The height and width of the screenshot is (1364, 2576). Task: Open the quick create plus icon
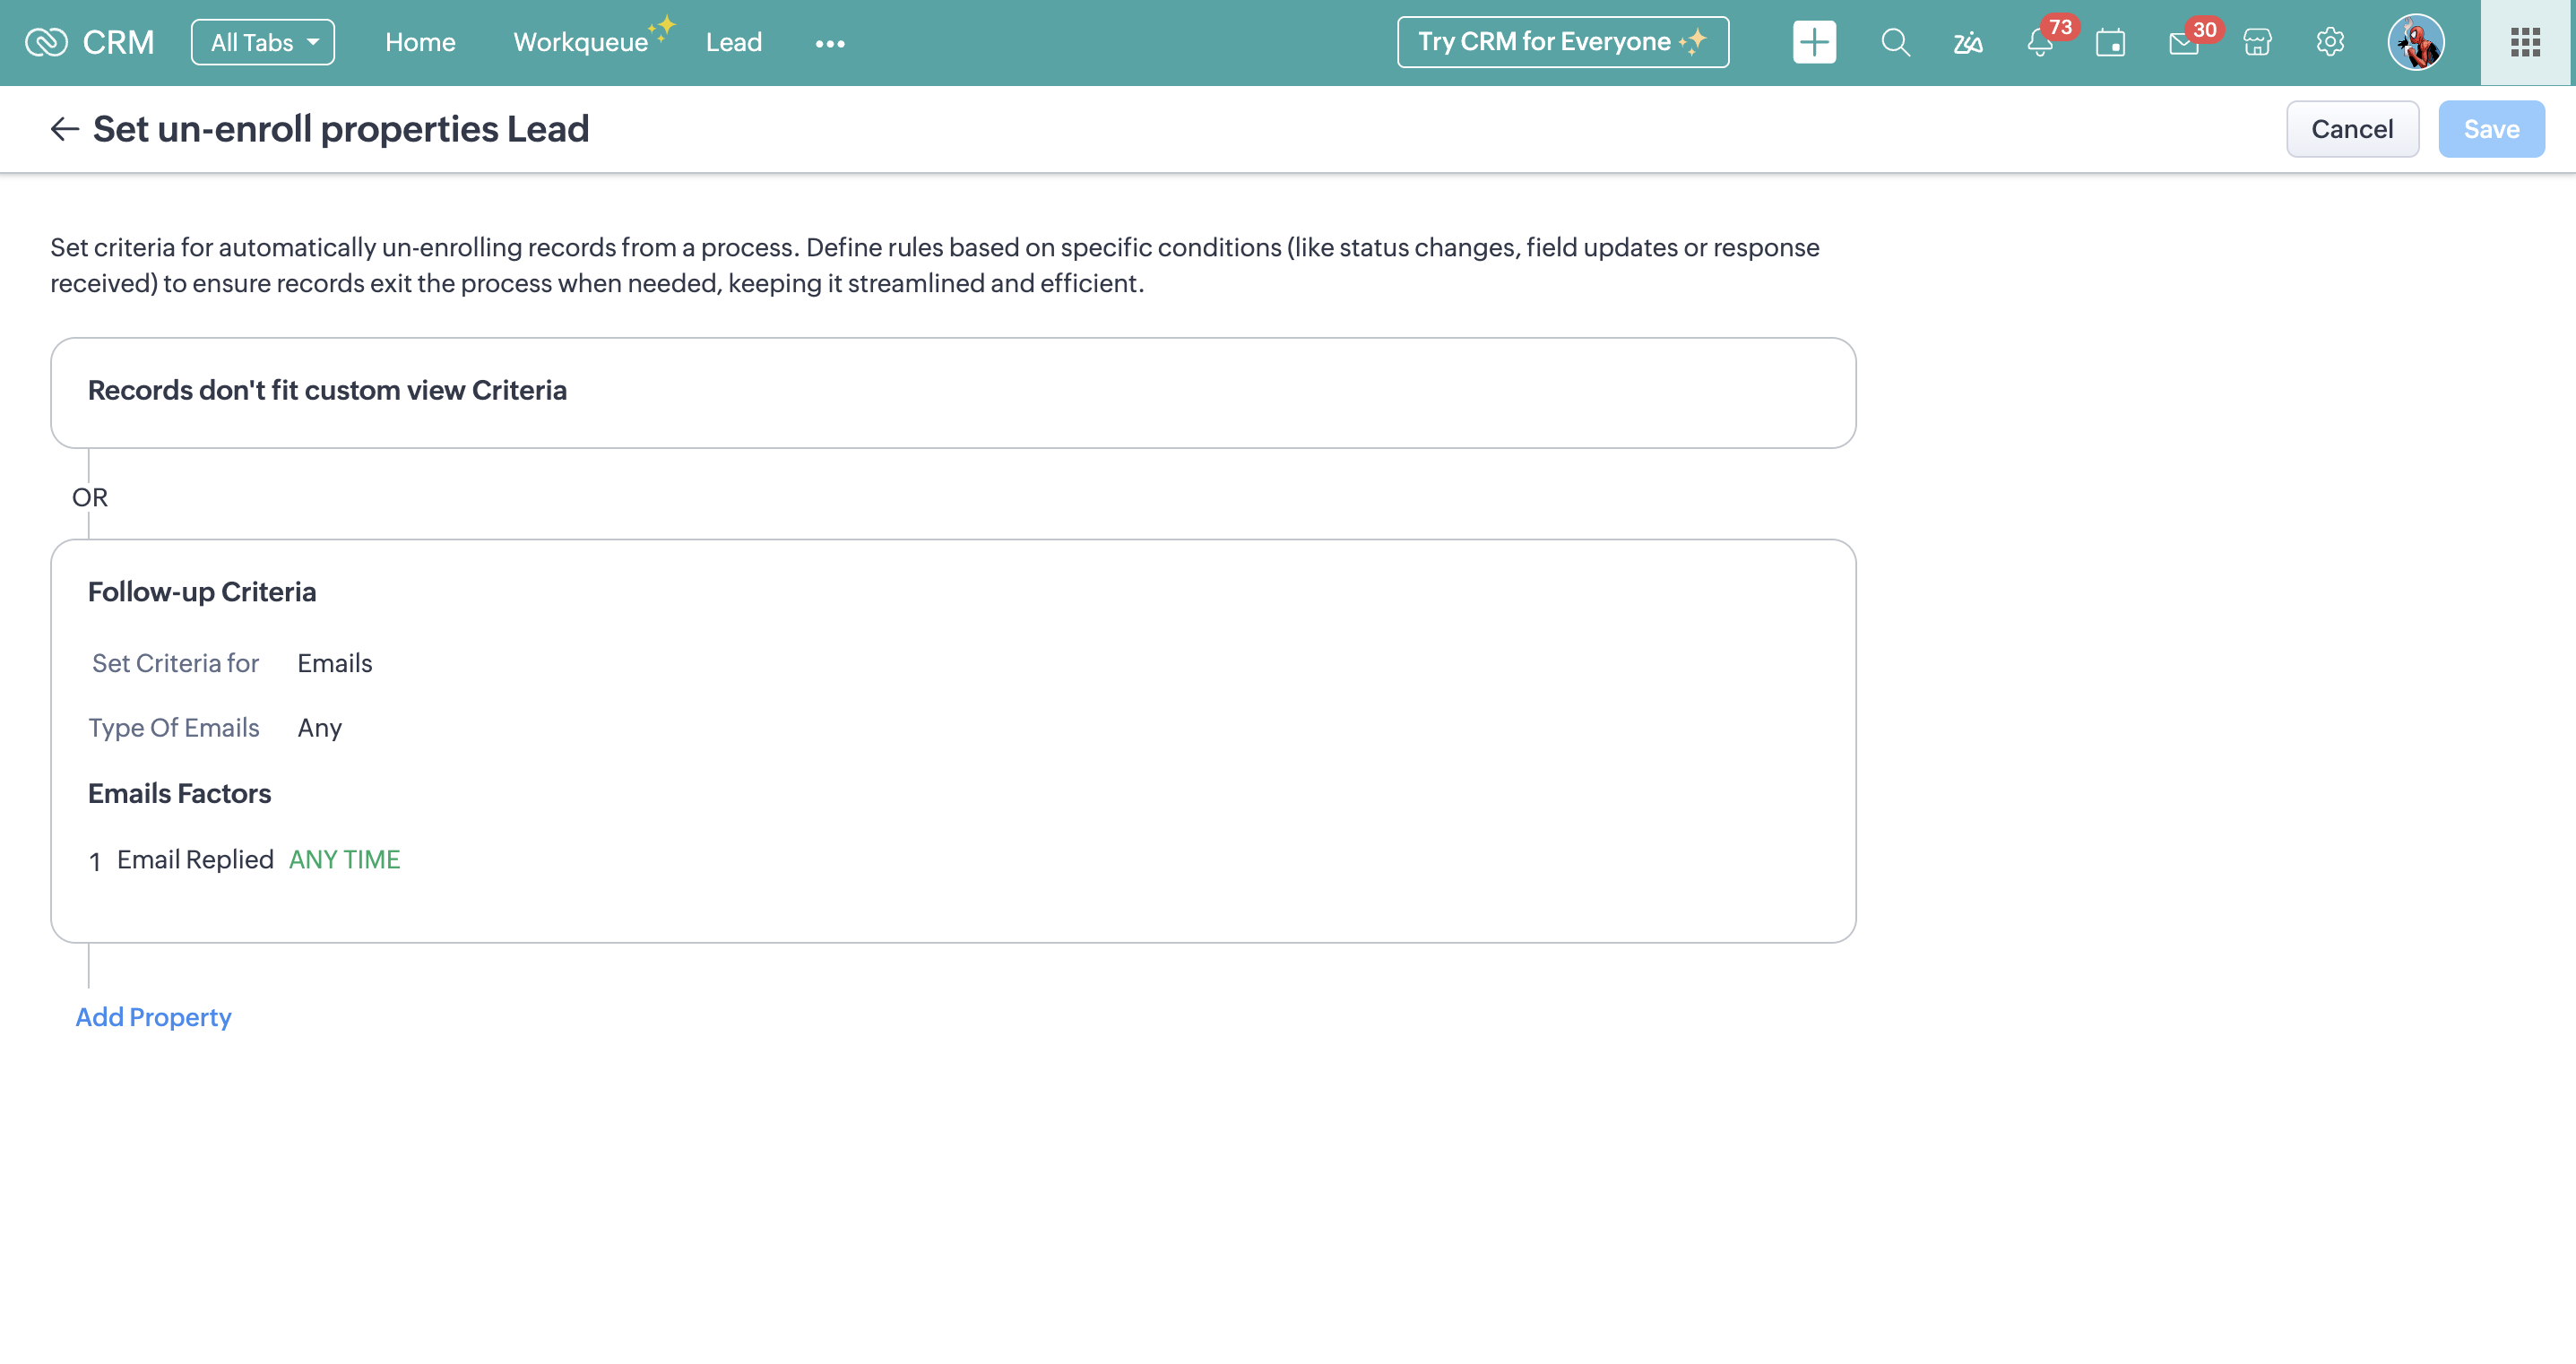(1814, 42)
